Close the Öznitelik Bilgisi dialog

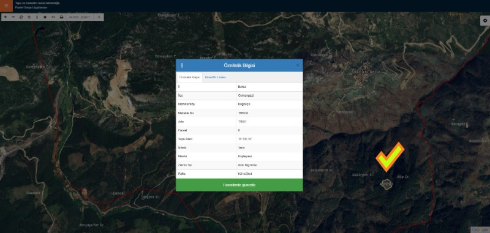(298, 65)
